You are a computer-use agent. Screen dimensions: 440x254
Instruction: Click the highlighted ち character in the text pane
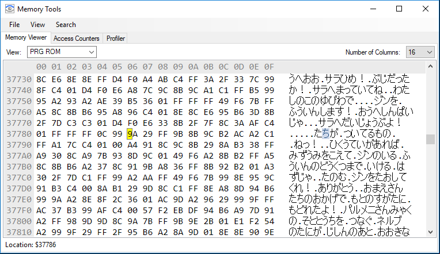[325, 133]
